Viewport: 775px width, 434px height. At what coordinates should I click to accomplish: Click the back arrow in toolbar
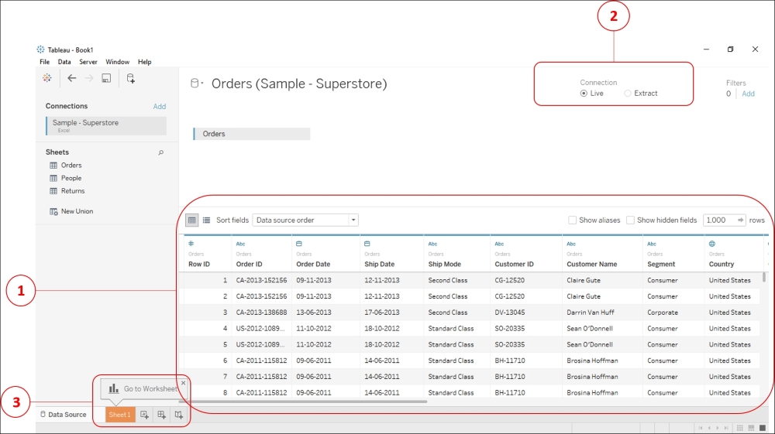point(72,78)
